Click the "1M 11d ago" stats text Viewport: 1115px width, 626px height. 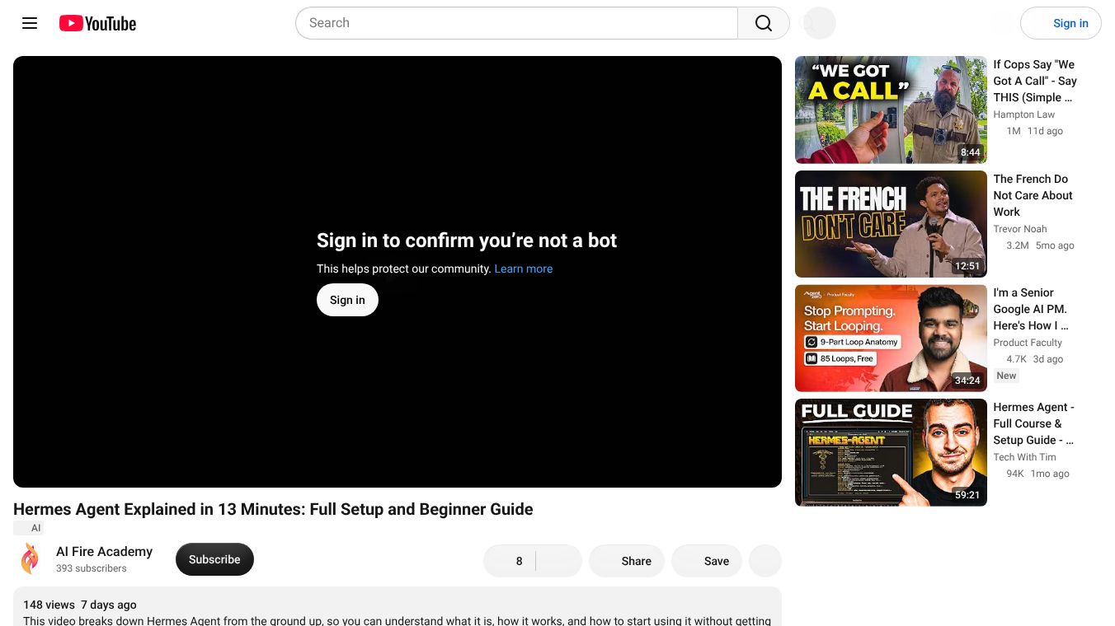point(1034,131)
